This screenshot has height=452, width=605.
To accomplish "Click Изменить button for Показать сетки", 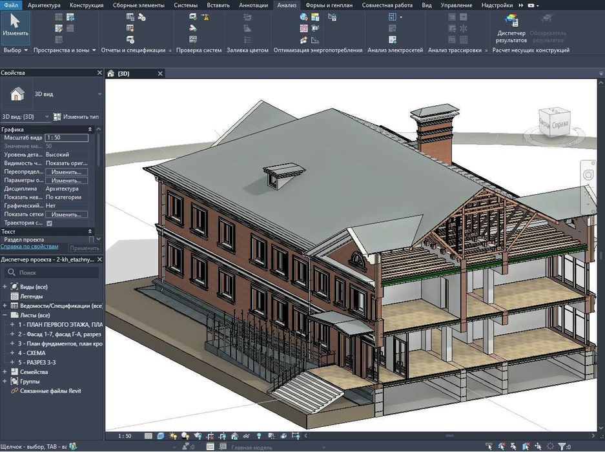I will (x=67, y=214).
